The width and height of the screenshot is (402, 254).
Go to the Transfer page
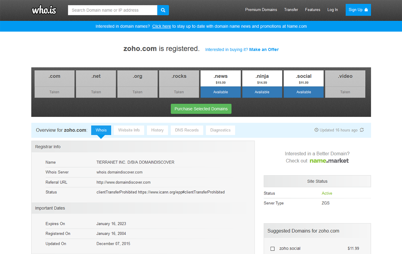[291, 10]
